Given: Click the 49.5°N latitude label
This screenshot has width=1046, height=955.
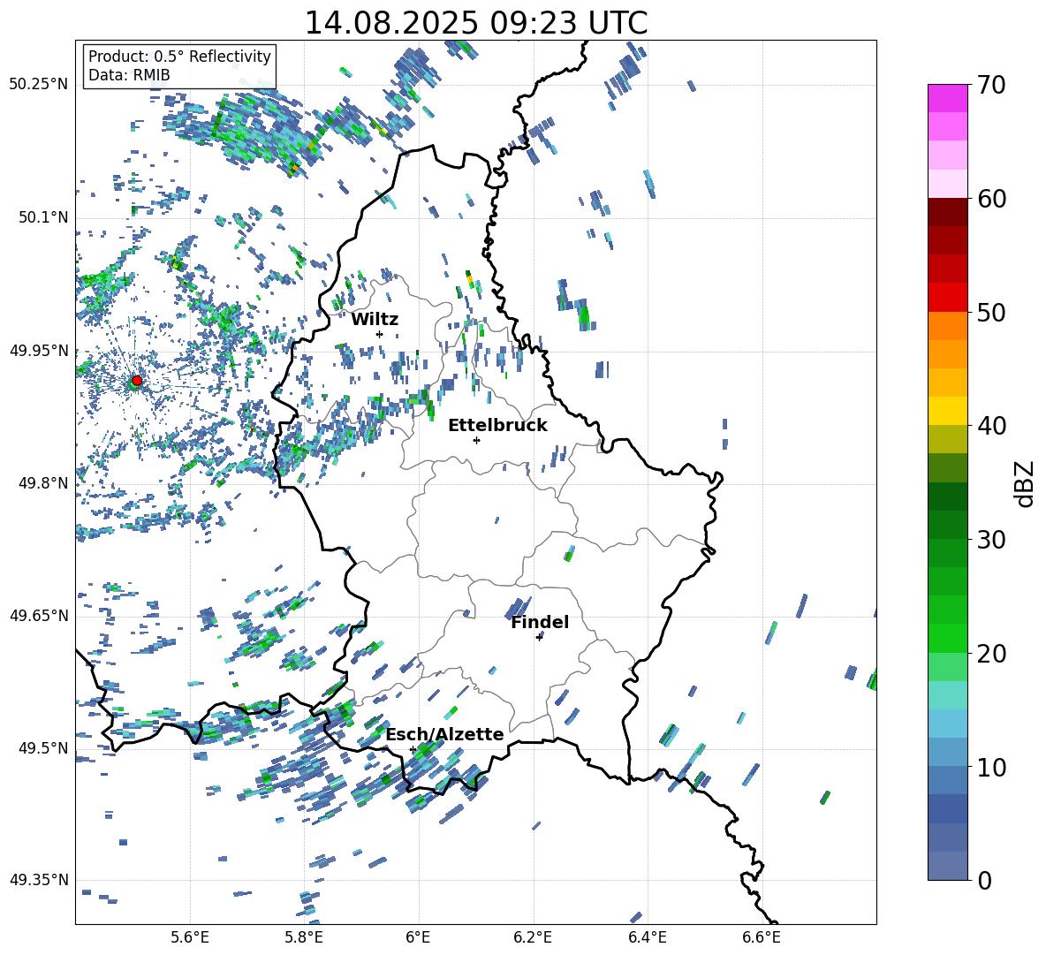Looking at the screenshot, I should (43, 747).
